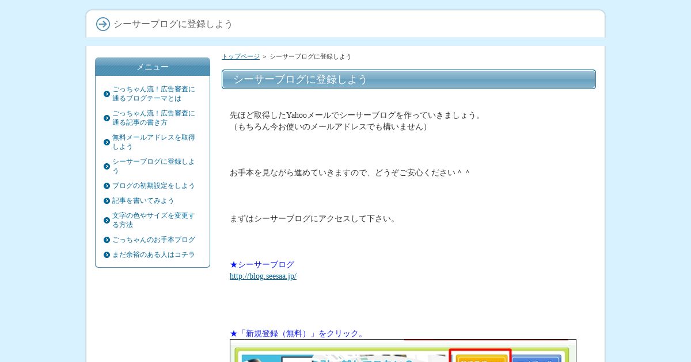Image resolution: width=691 pixels, height=362 pixels.
Task: Click bullet icon beside まだ余裕のある人はコチラ
Action: 107,255
